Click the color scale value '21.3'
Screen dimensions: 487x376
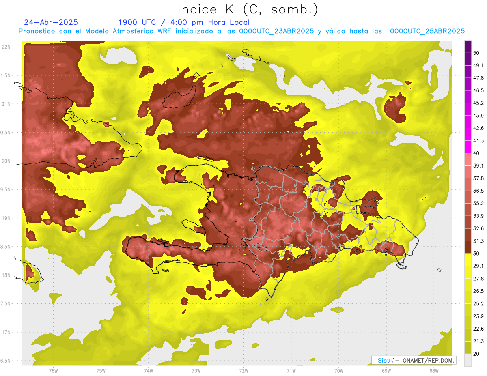[478, 341]
